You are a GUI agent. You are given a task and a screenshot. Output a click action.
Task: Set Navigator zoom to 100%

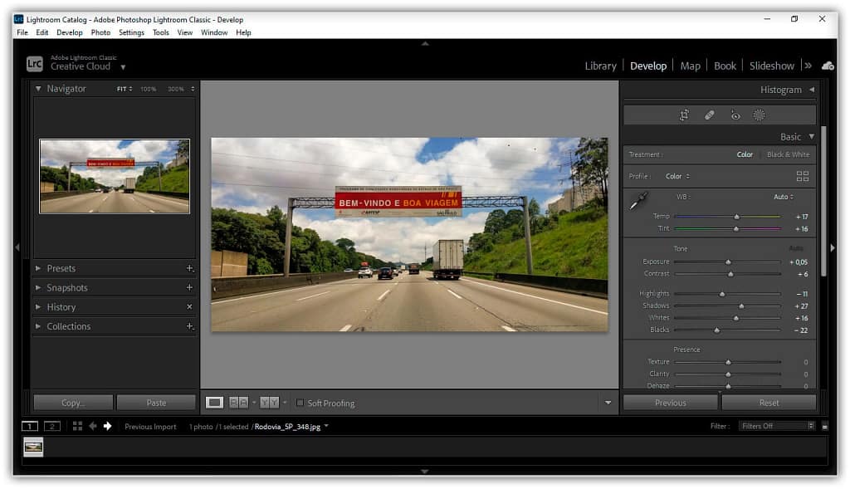pos(148,89)
